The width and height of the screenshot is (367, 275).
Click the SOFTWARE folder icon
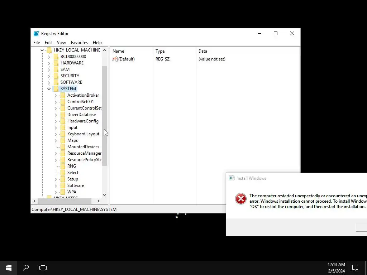[56, 82]
